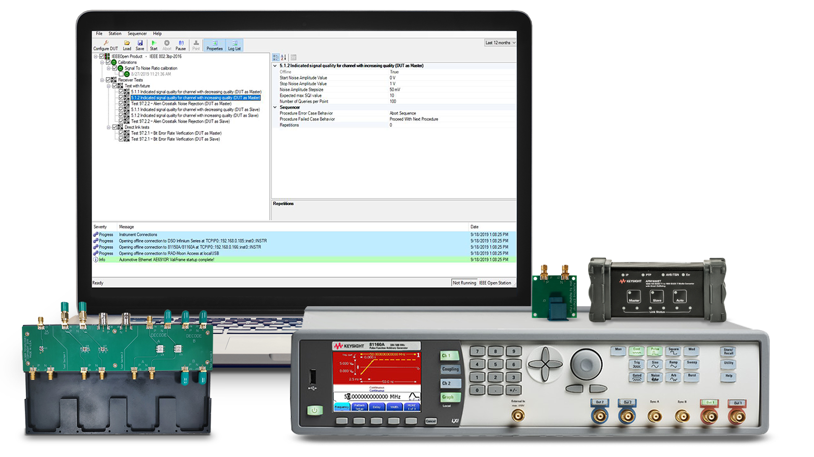Image resolution: width=814 pixels, height=457 pixels.
Task: Open the Help menu
Action: [x=158, y=34]
